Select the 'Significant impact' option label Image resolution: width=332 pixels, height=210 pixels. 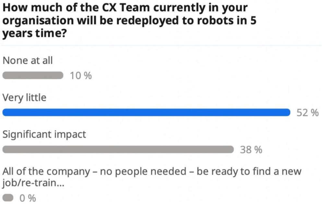coord(44,135)
